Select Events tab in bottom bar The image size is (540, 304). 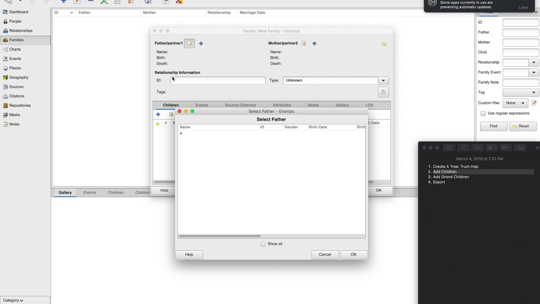(90, 193)
